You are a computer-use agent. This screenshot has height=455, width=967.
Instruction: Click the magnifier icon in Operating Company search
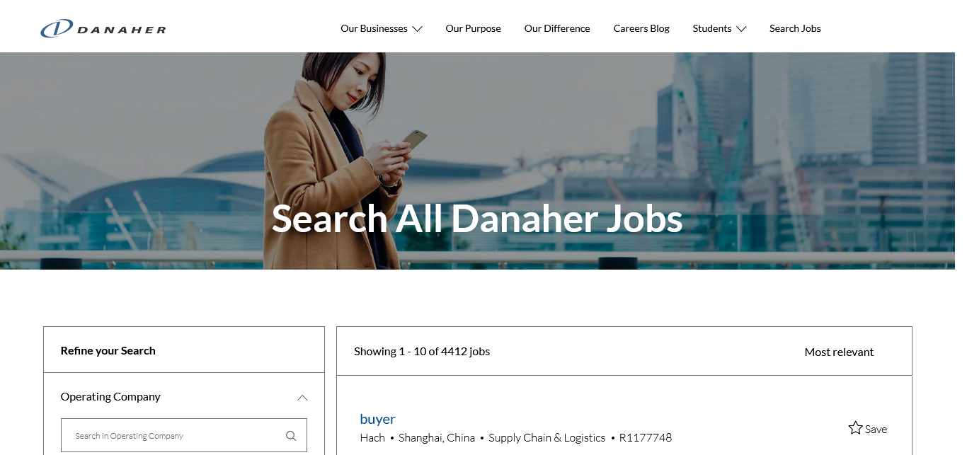pyautogui.click(x=291, y=436)
